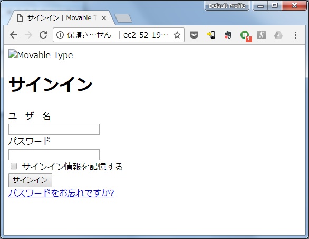The height and width of the screenshot is (239, 309).
Task: Click the forward navigation arrow
Action: (x=28, y=35)
